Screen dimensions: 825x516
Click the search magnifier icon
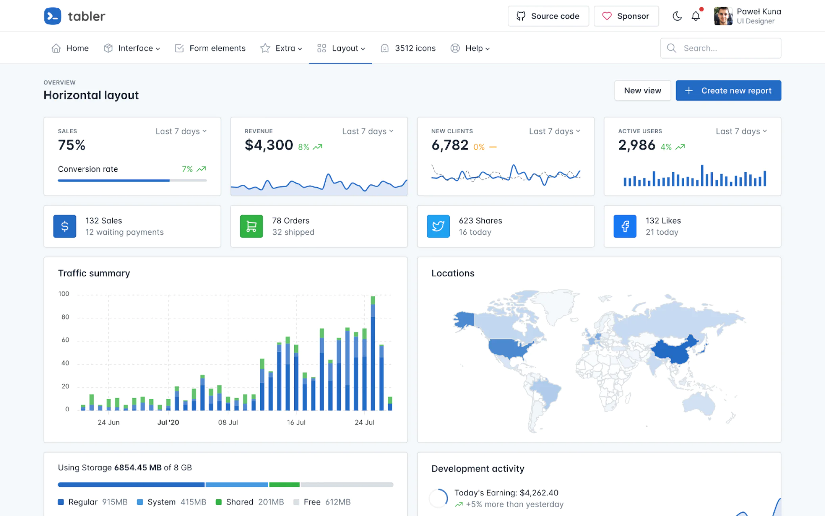click(x=672, y=48)
